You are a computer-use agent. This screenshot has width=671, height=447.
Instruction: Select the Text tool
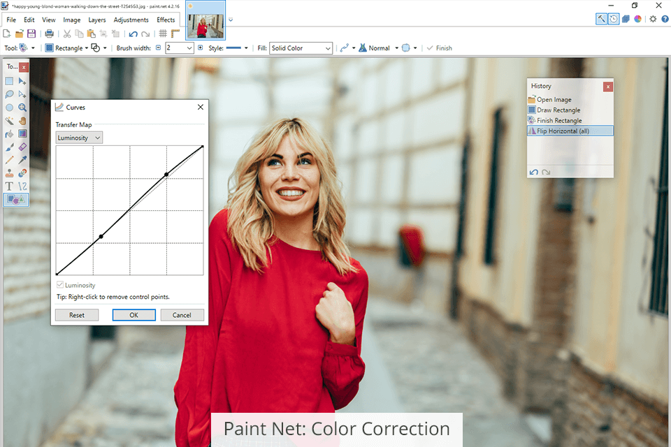(9, 186)
